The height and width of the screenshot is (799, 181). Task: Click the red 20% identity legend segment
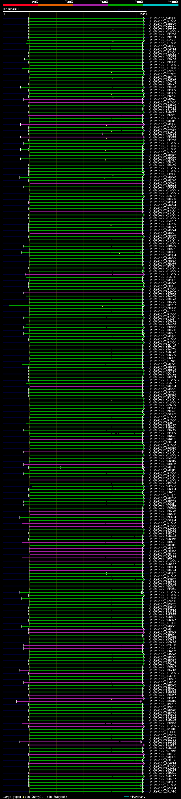(20, 5)
